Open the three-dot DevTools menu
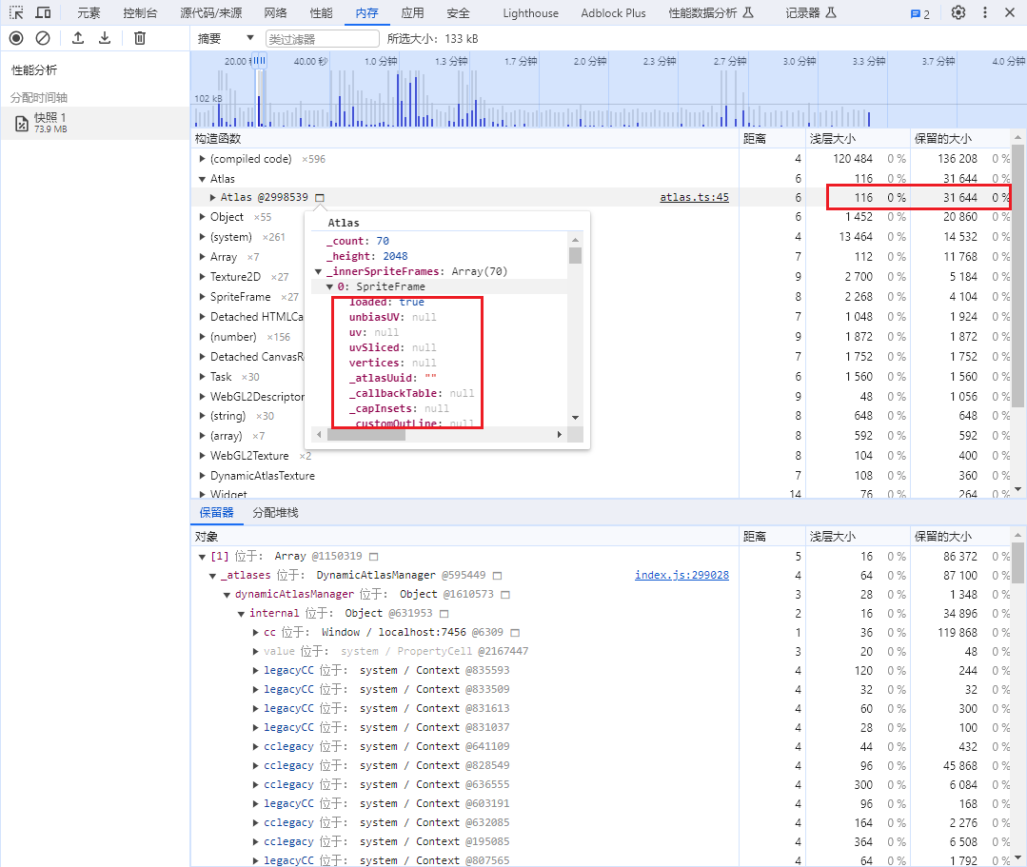 pyautogui.click(x=984, y=13)
